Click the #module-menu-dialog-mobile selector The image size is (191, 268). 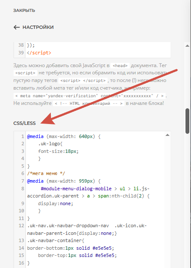(x=76, y=189)
